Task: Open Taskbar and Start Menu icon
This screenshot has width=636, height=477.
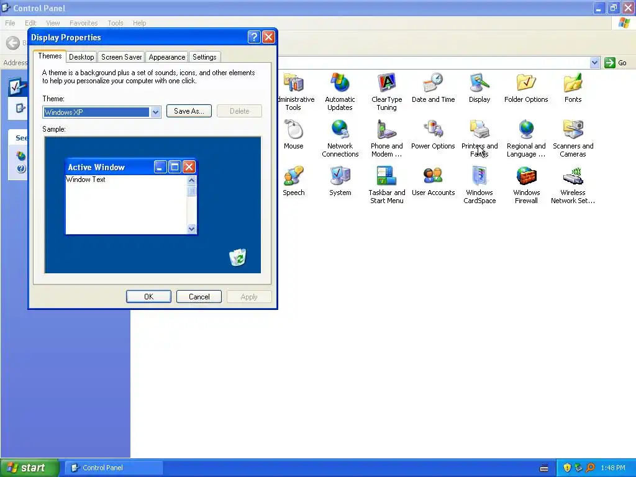Action: point(386,176)
